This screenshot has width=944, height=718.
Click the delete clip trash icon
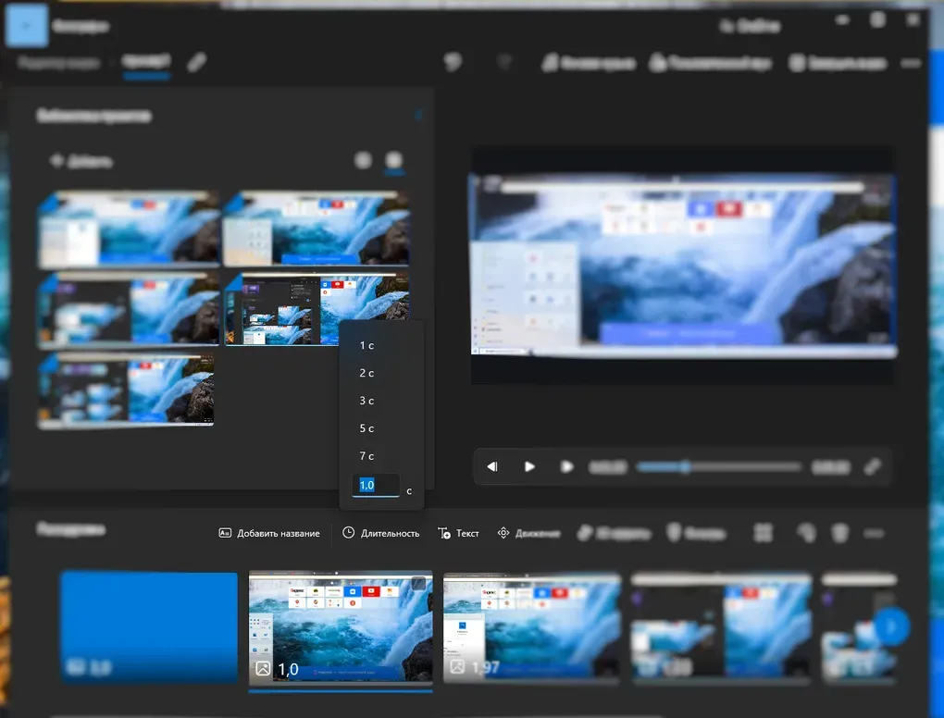[839, 533]
